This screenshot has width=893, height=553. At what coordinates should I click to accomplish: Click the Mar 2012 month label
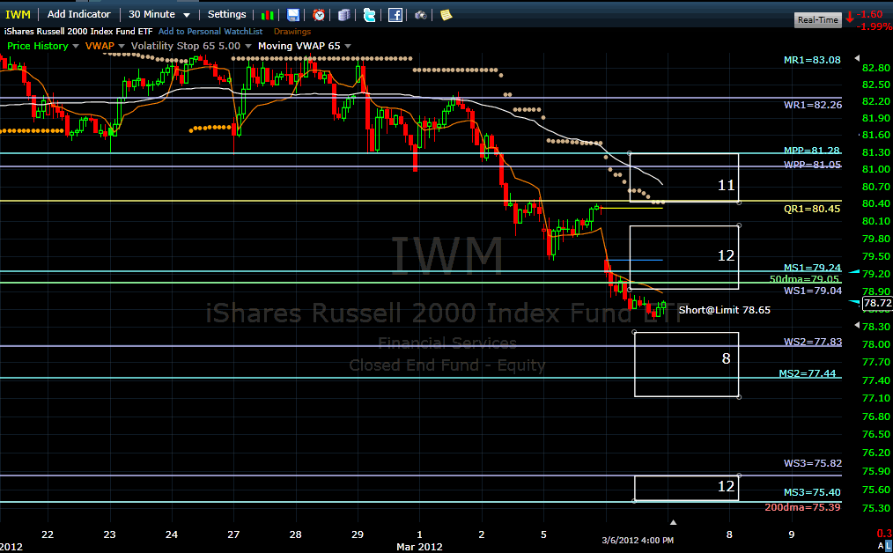tap(420, 547)
